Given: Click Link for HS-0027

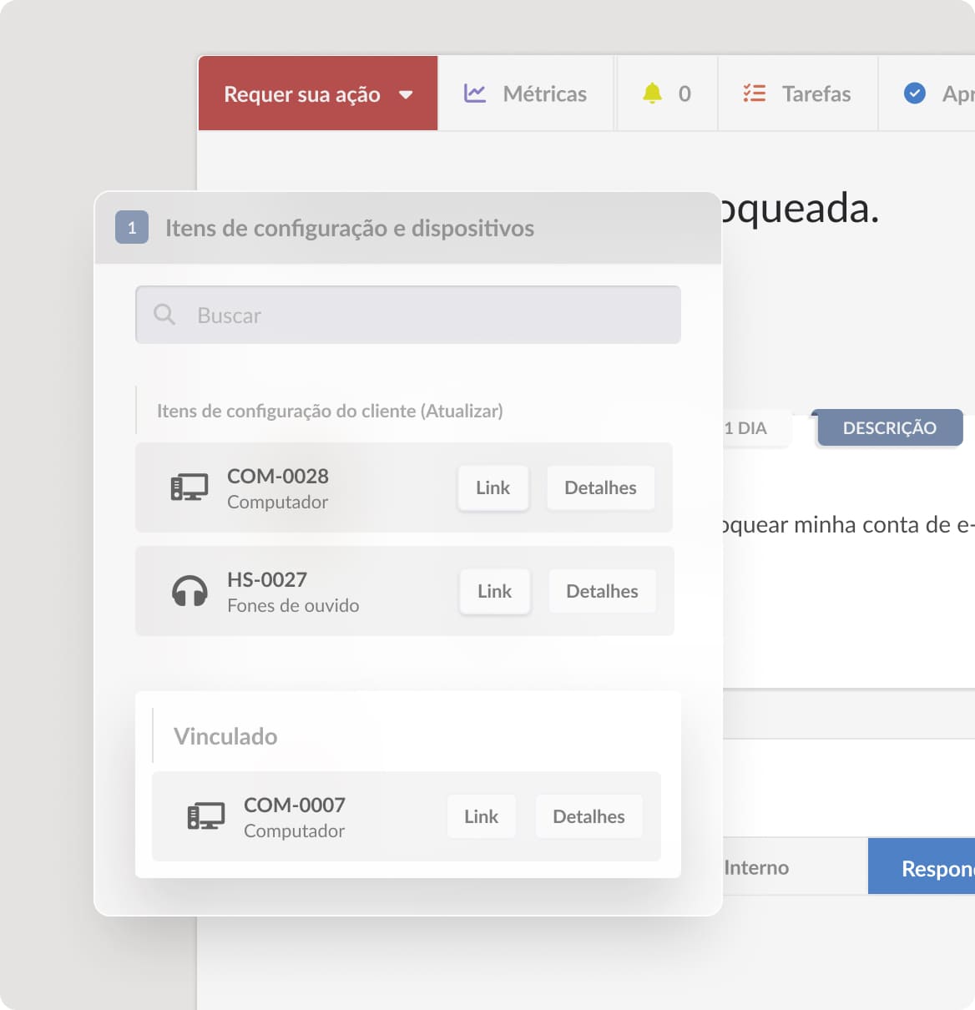Looking at the screenshot, I should [x=494, y=591].
